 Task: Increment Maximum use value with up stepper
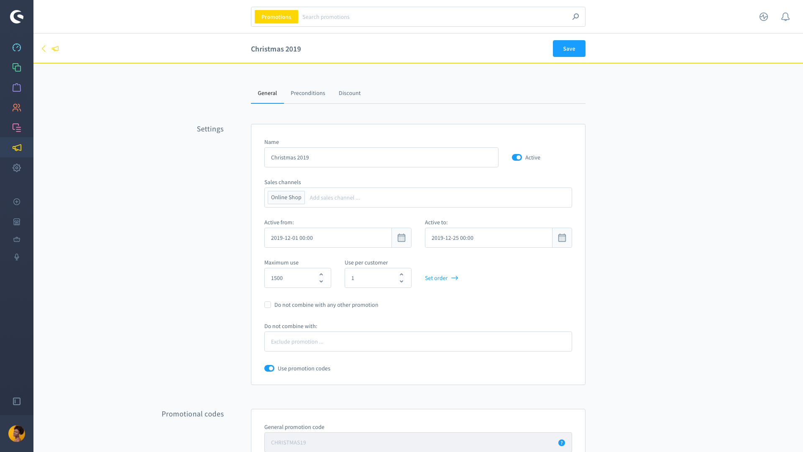[321, 274]
